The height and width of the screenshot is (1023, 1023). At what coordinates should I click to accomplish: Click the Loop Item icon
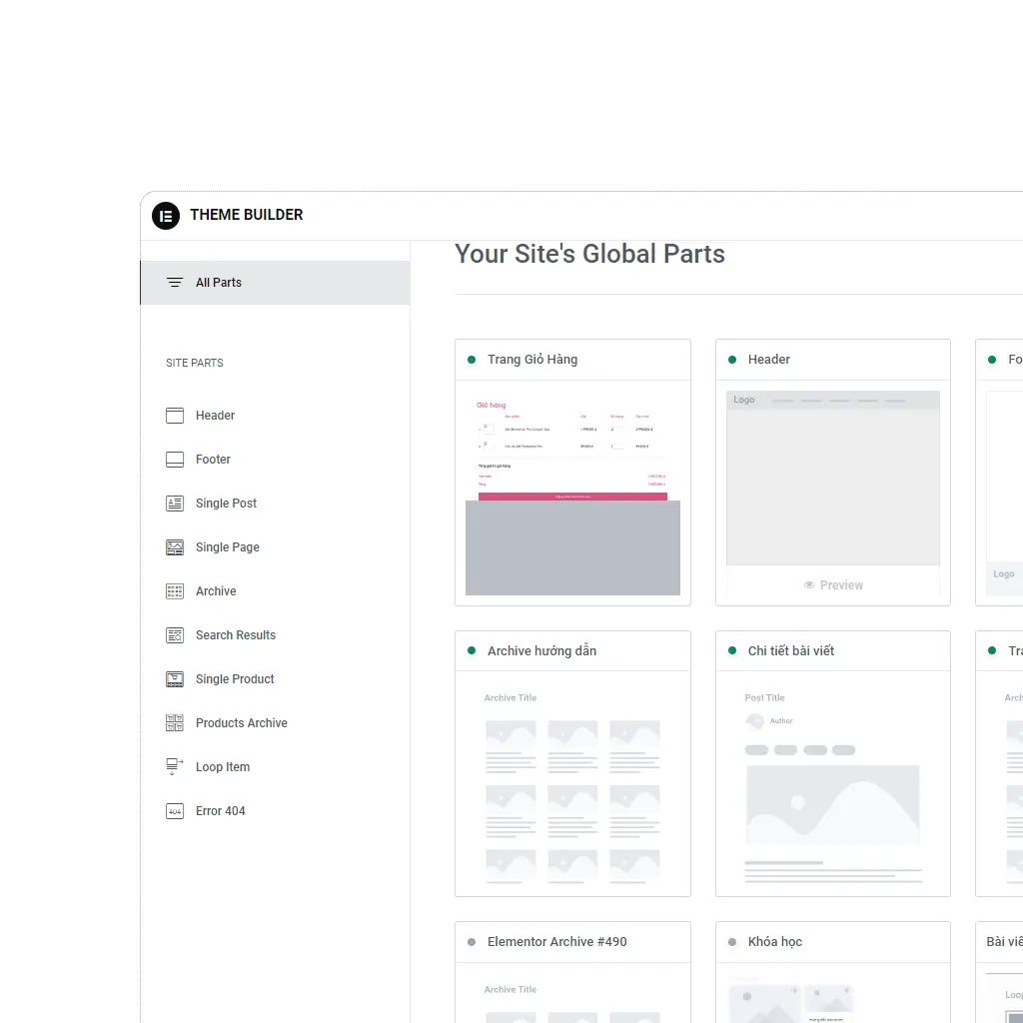click(175, 767)
